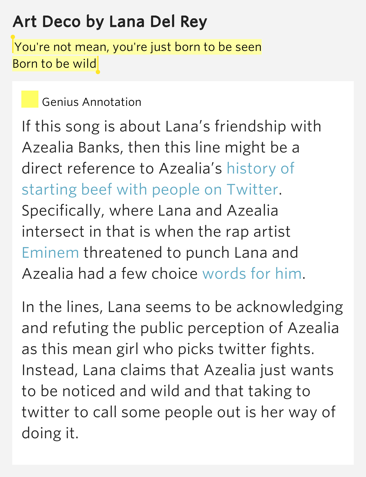Click 'Lana Del Rey' in the title
The height and width of the screenshot is (477, 366).
pos(158,22)
